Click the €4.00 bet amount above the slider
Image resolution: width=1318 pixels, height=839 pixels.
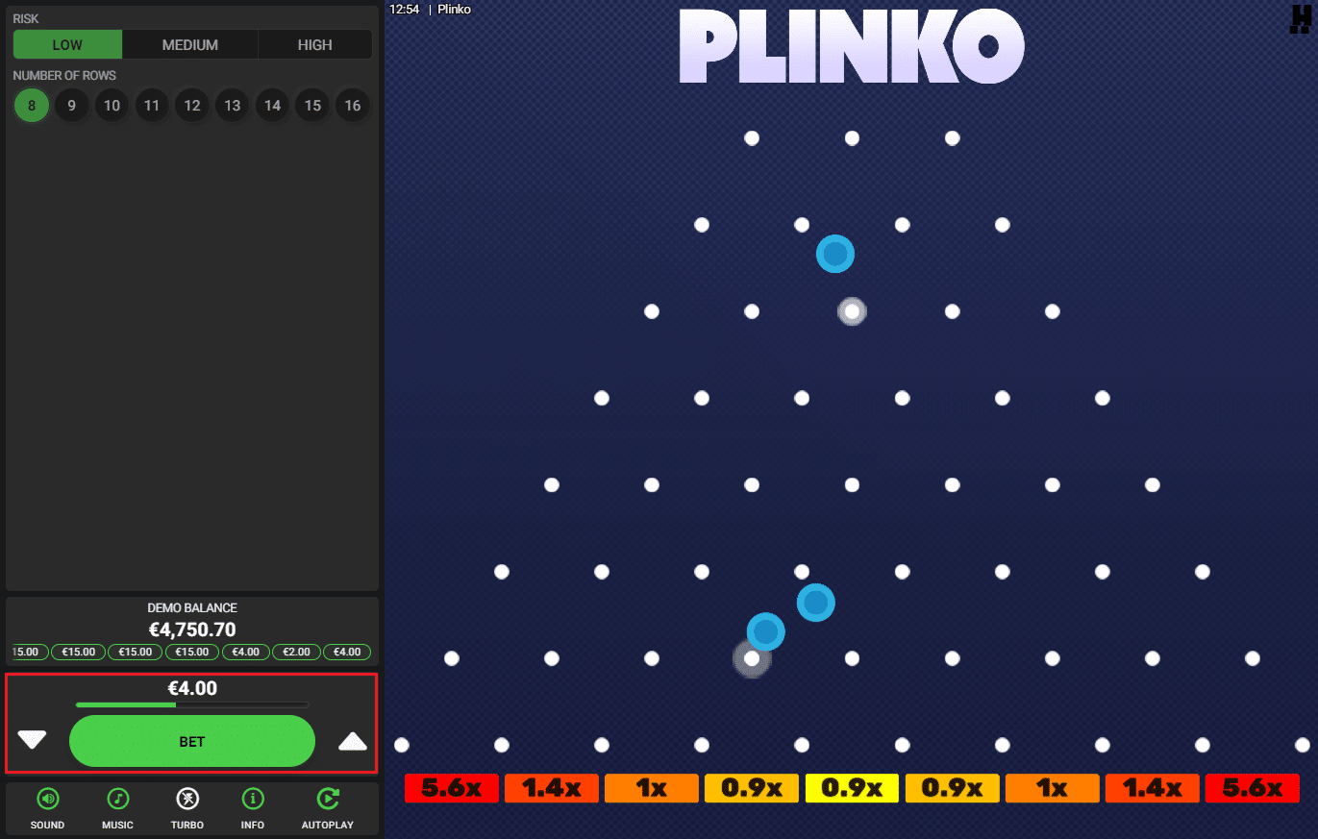point(192,688)
